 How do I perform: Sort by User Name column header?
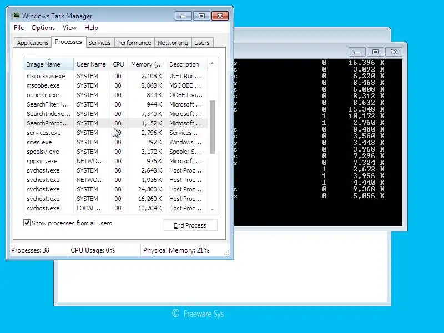tap(91, 64)
